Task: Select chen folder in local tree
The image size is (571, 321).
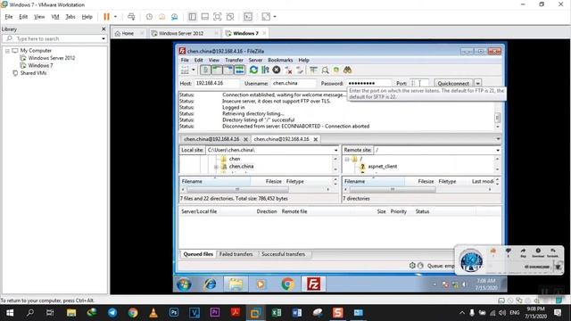Action: [x=235, y=159]
